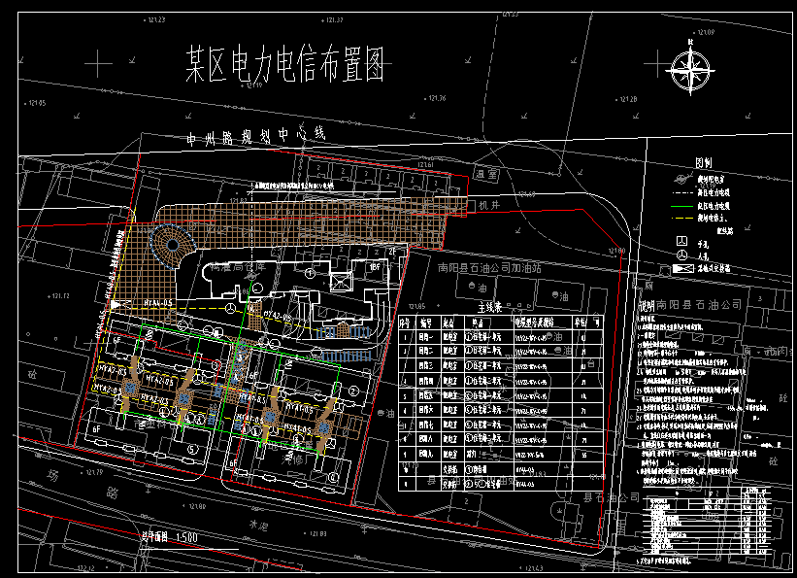This screenshot has height=578, width=797.
Task: Select the manhole circle symbol in legend
Action: click(682, 255)
